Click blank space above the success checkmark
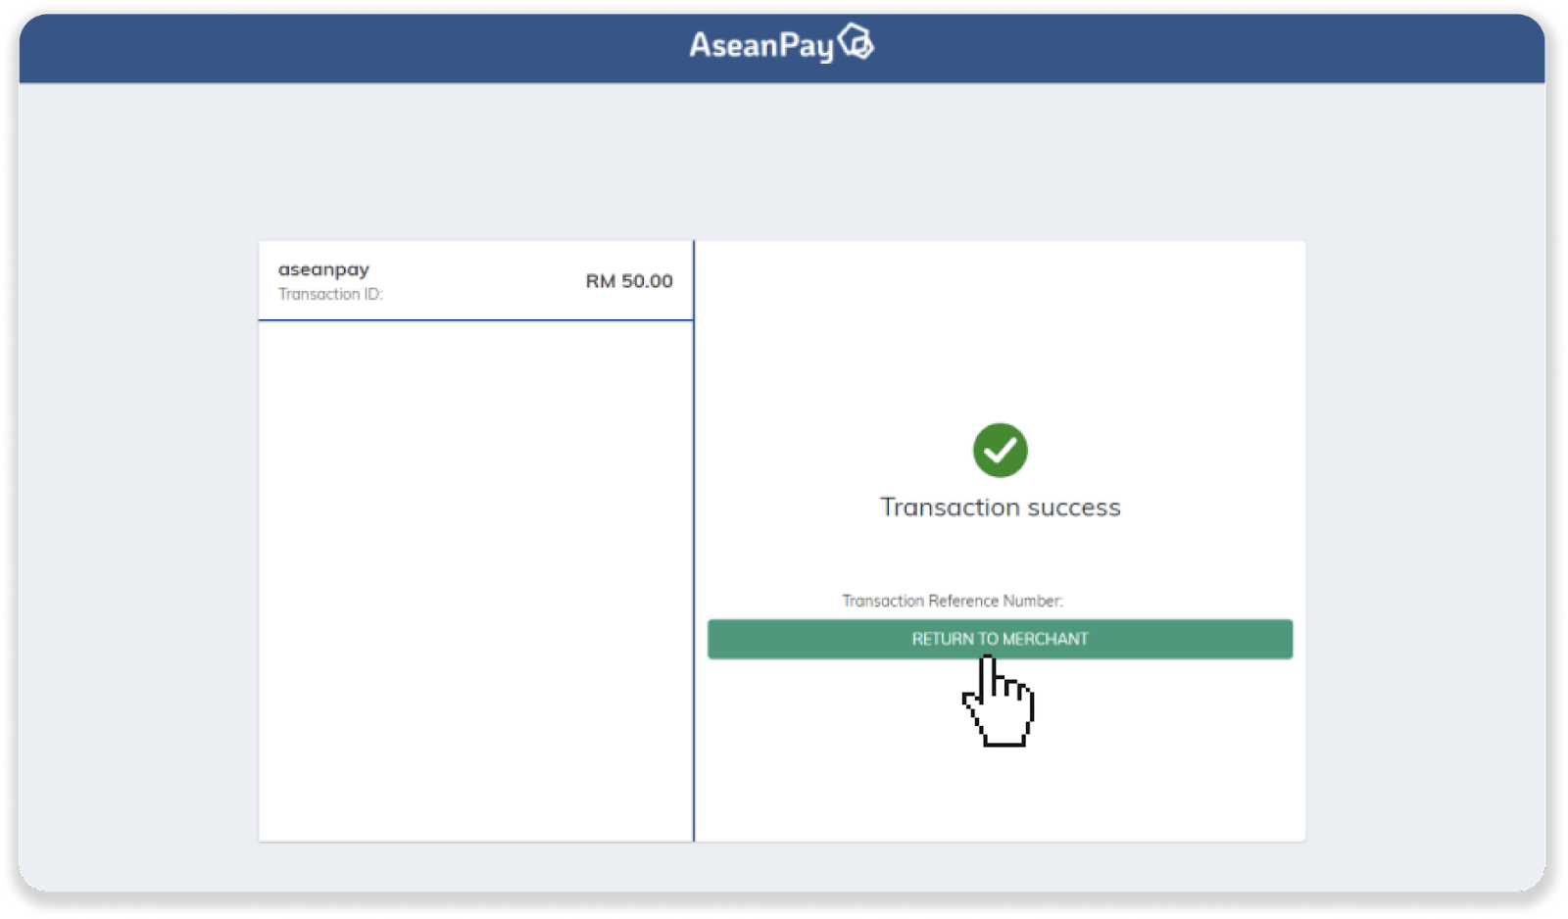This screenshot has width=1568, height=919. [x=1000, y=333]
